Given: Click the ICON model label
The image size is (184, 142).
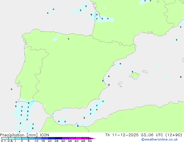Looking at the screenshot, I should [x=44, y=135].
